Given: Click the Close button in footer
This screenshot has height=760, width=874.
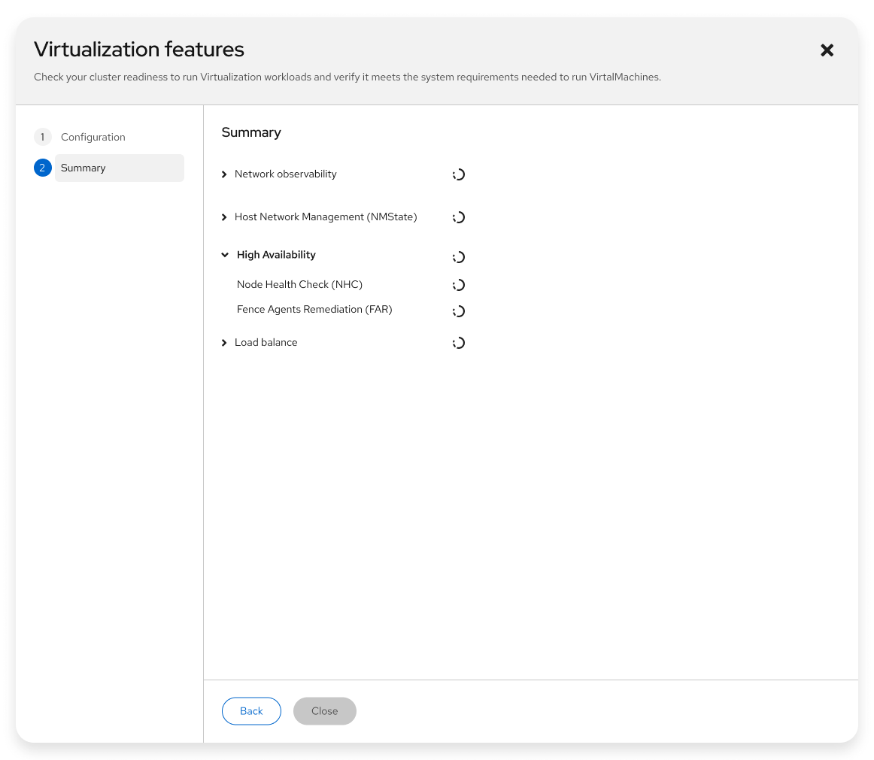Looking at the screenshot, I should click(324, 711).
